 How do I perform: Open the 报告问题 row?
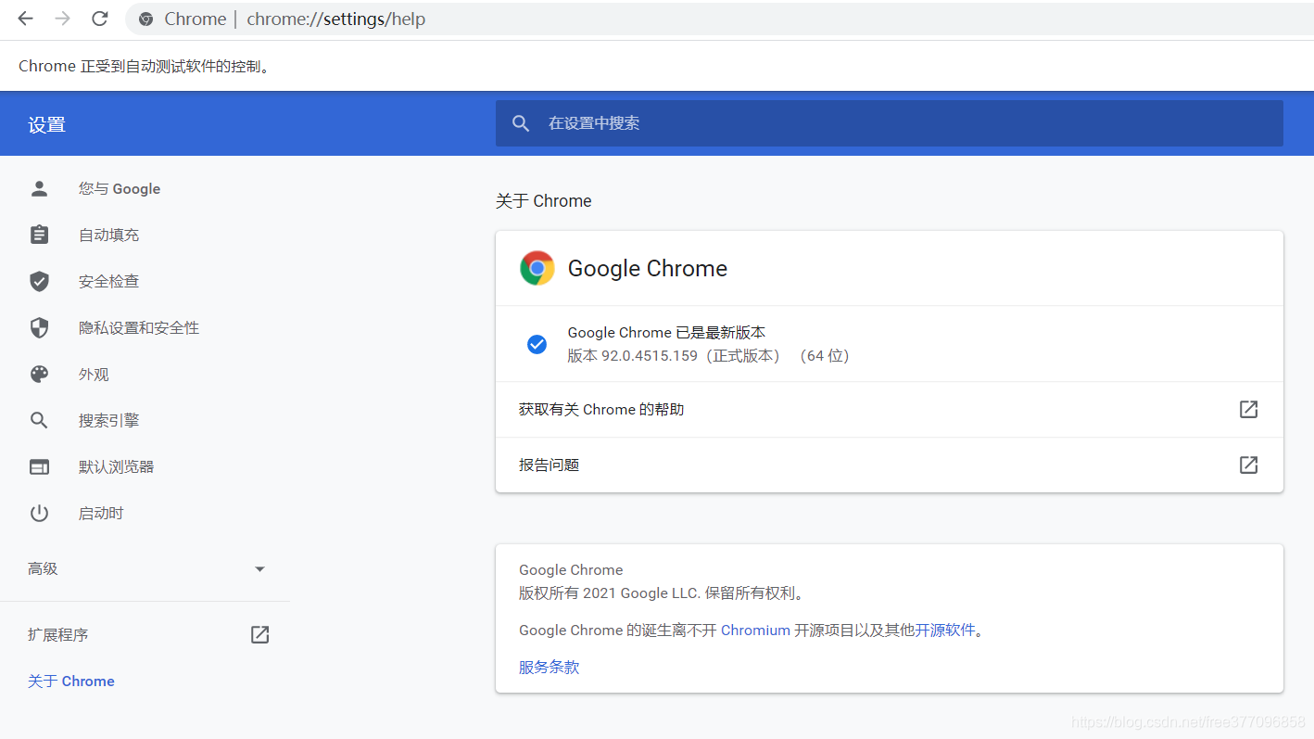[890, 465]
